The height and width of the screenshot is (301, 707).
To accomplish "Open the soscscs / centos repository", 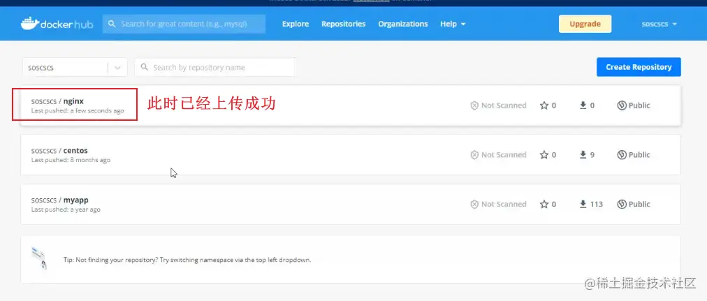I will [59, 151].
